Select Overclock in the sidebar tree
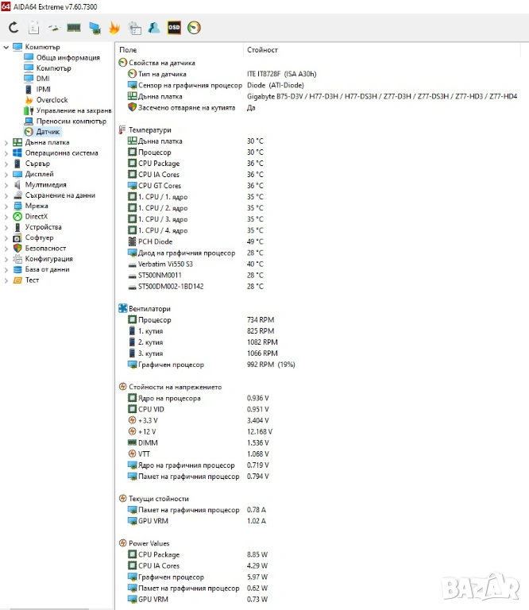The width and height of the screenshot is (529, 610). pos(52,100)
